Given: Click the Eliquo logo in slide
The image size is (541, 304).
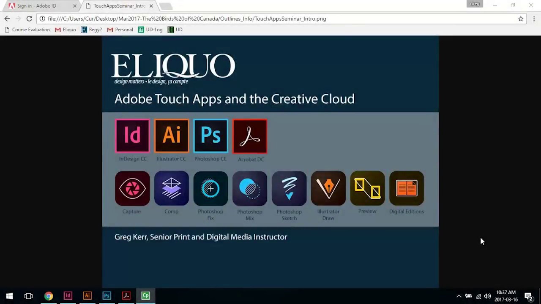Looking at the screenshot, I should point(173,68).
